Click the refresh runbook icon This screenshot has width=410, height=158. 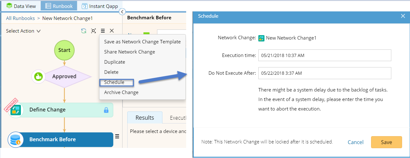tap(84, 31)
